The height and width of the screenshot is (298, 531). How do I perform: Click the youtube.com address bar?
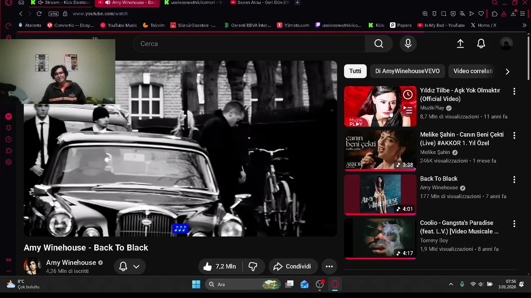100,14
